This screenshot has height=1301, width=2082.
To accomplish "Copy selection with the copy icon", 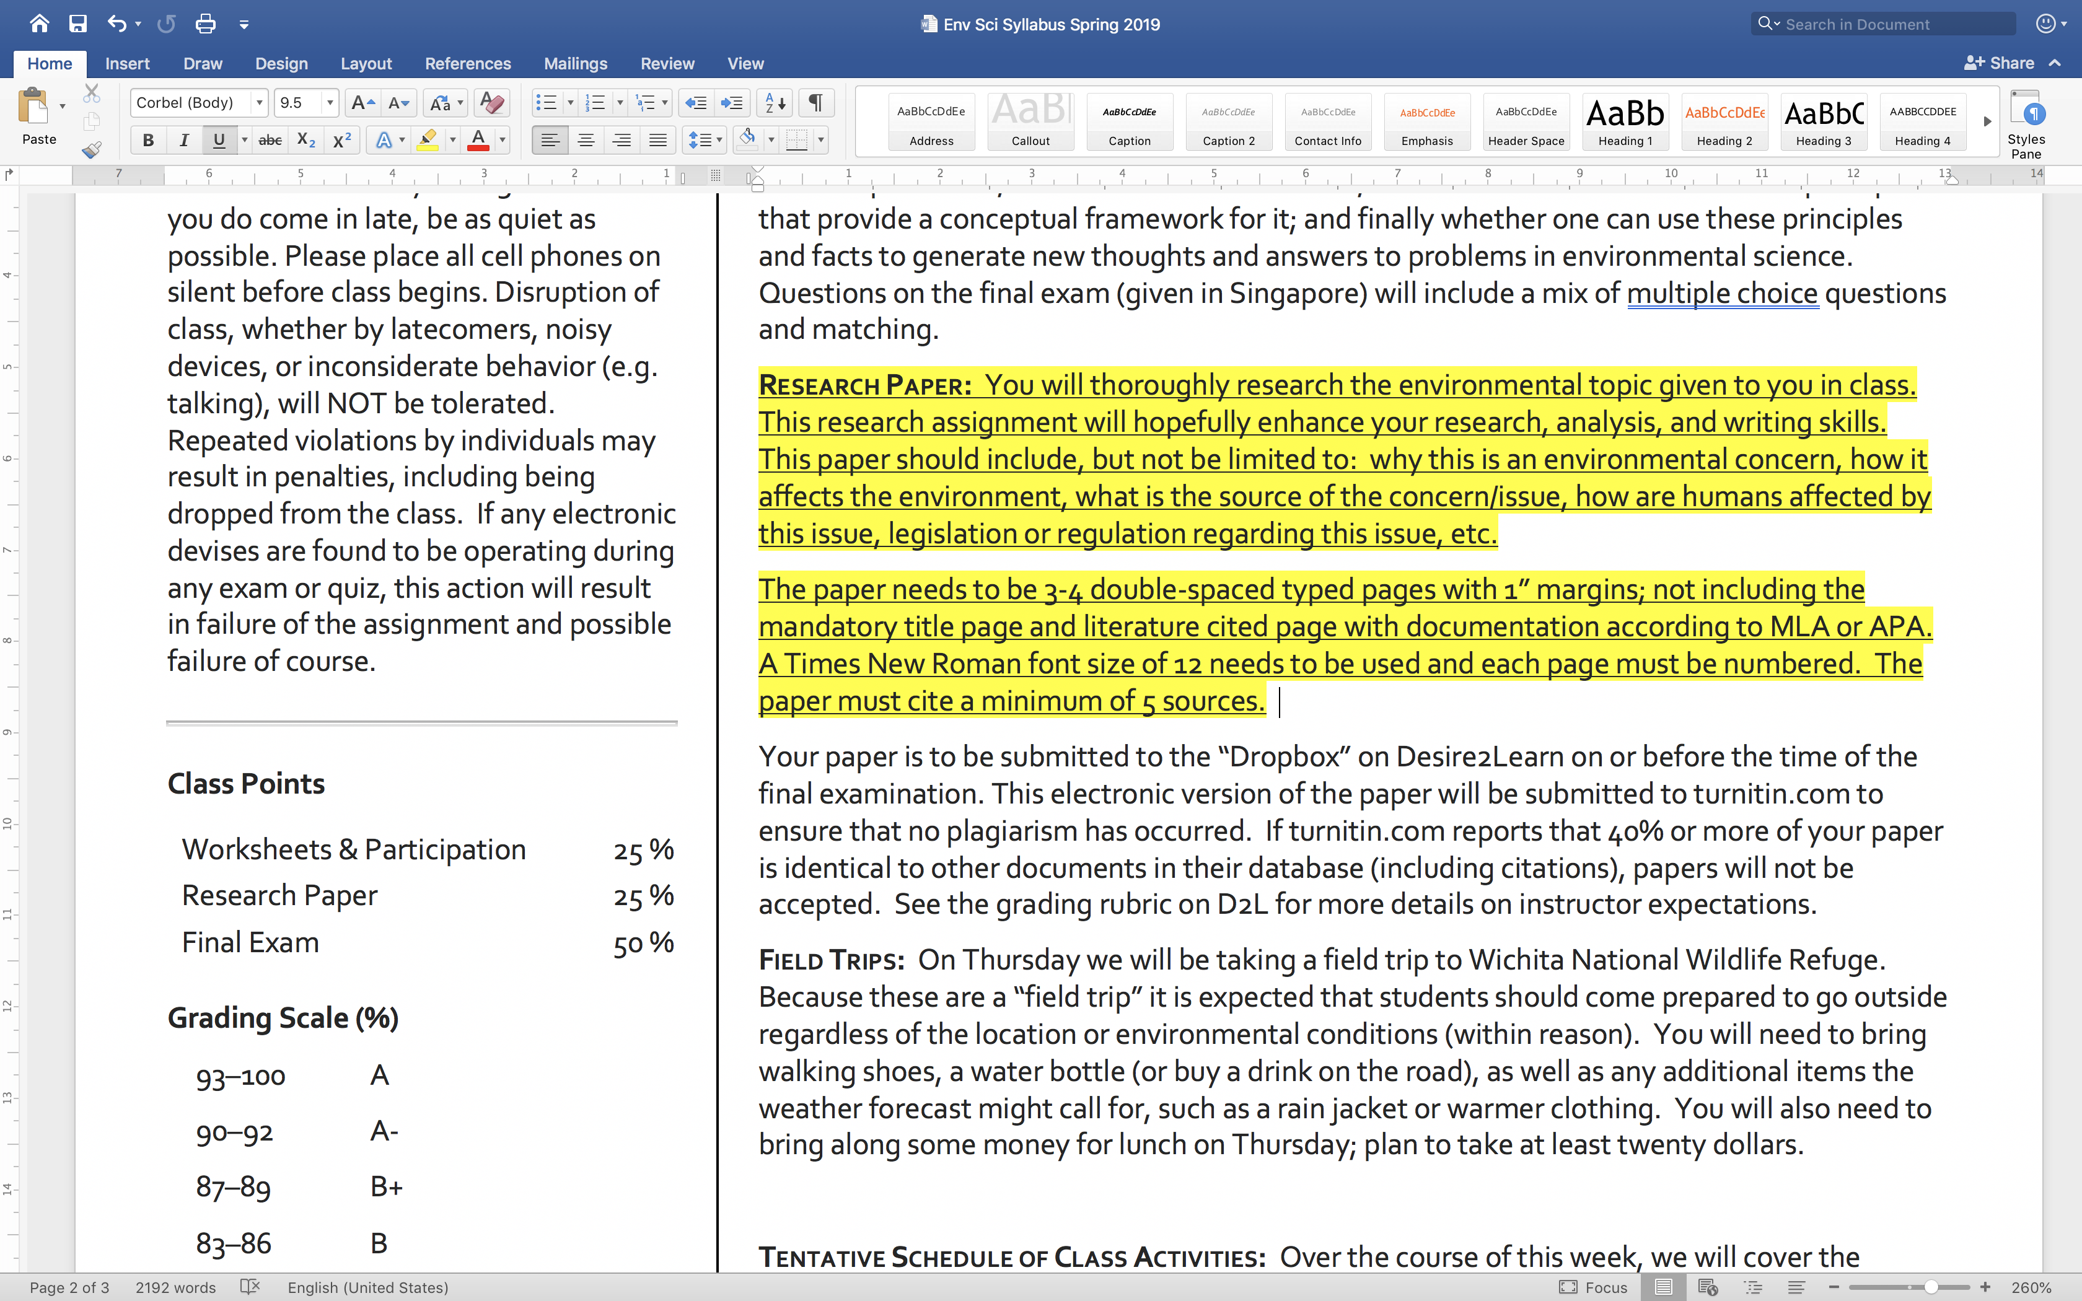I will pyautogui.click(x=92, y=121).
